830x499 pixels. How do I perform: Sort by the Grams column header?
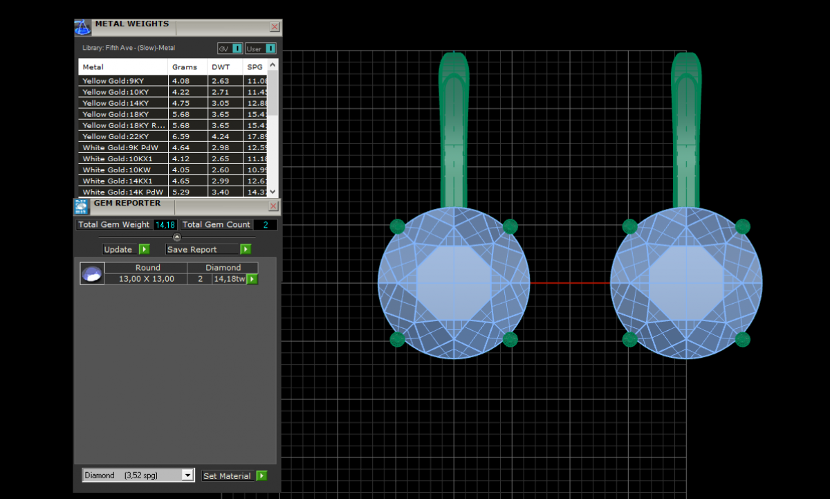185,67
